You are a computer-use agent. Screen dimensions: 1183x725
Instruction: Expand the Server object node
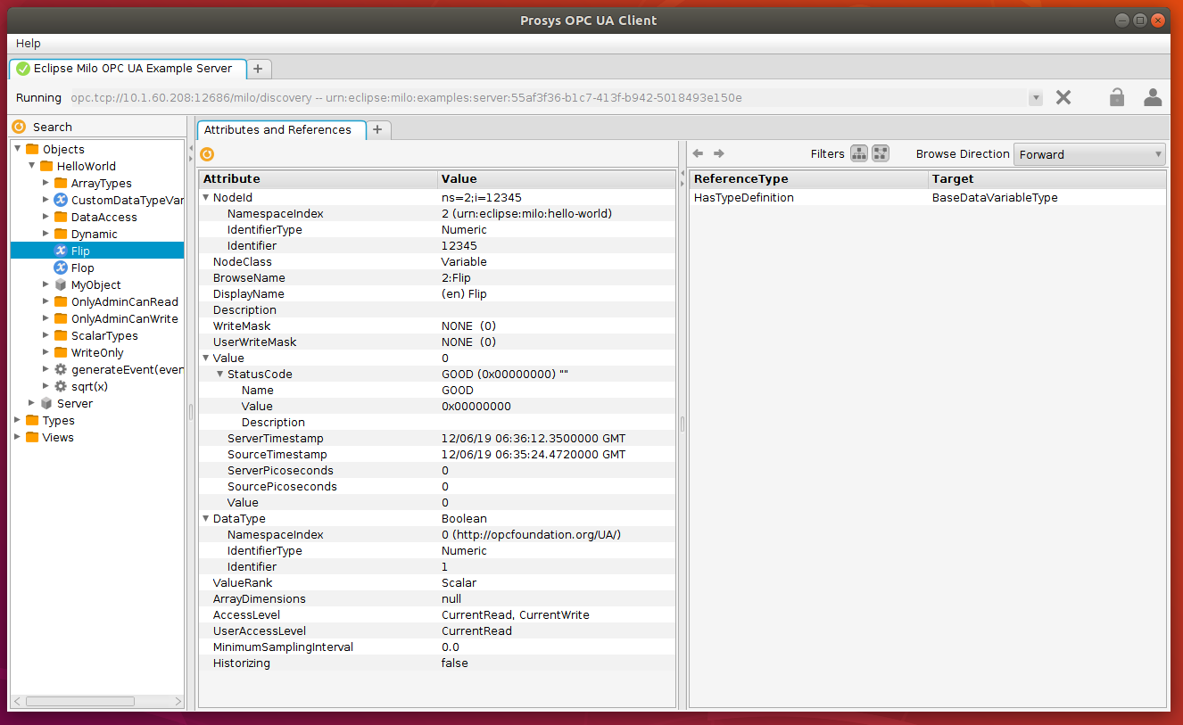pos(32,403)
